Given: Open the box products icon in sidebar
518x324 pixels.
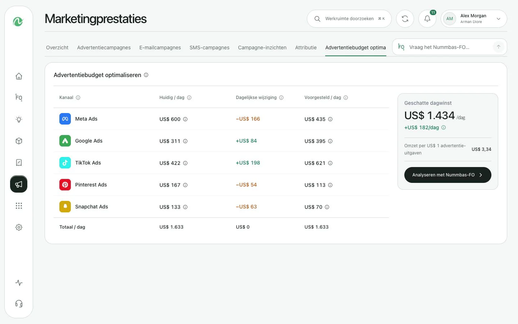Looking at the screenshot, I should [19, 141].
